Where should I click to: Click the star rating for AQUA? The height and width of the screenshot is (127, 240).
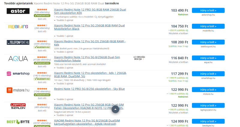tap(42, 57)
